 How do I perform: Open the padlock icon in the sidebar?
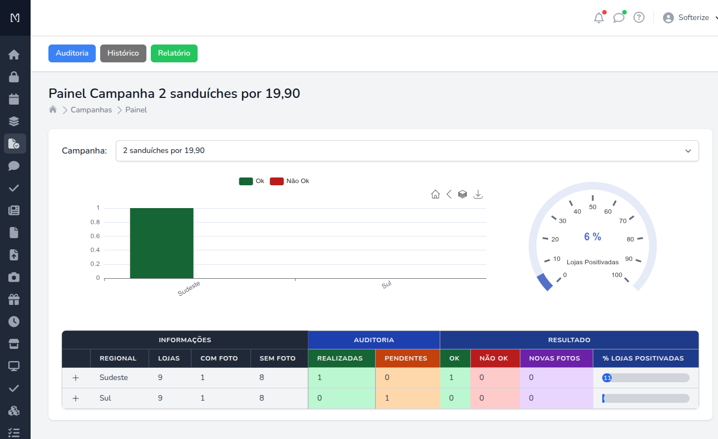tap(15, 76)
